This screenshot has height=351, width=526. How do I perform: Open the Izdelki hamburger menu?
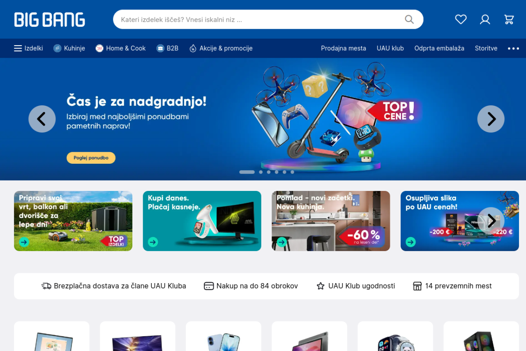(x=28, y=48)
